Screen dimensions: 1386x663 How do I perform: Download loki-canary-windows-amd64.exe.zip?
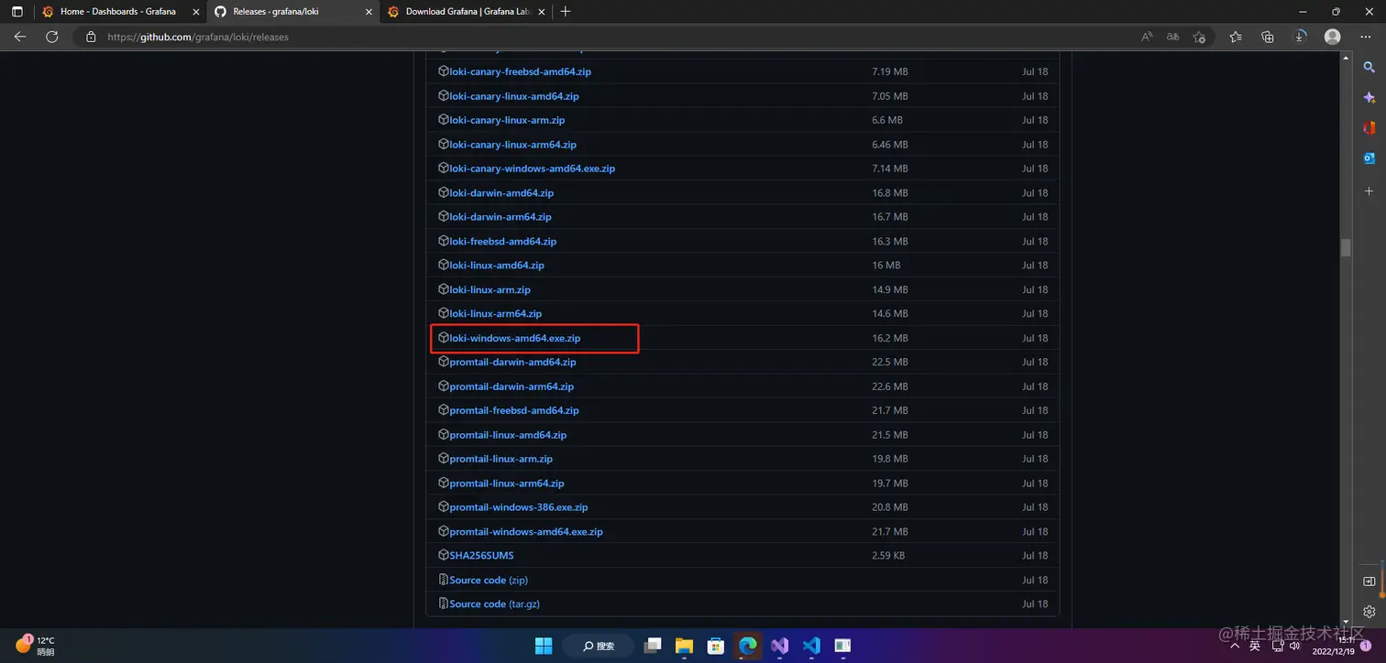[x=532, y=168]
